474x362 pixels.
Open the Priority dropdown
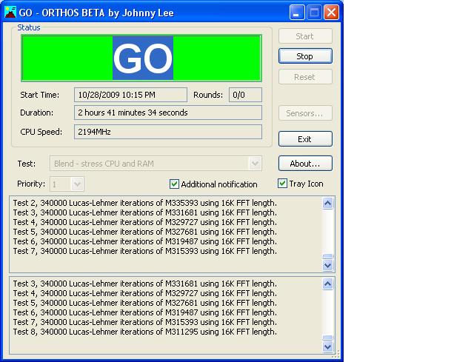click(77, 184)
